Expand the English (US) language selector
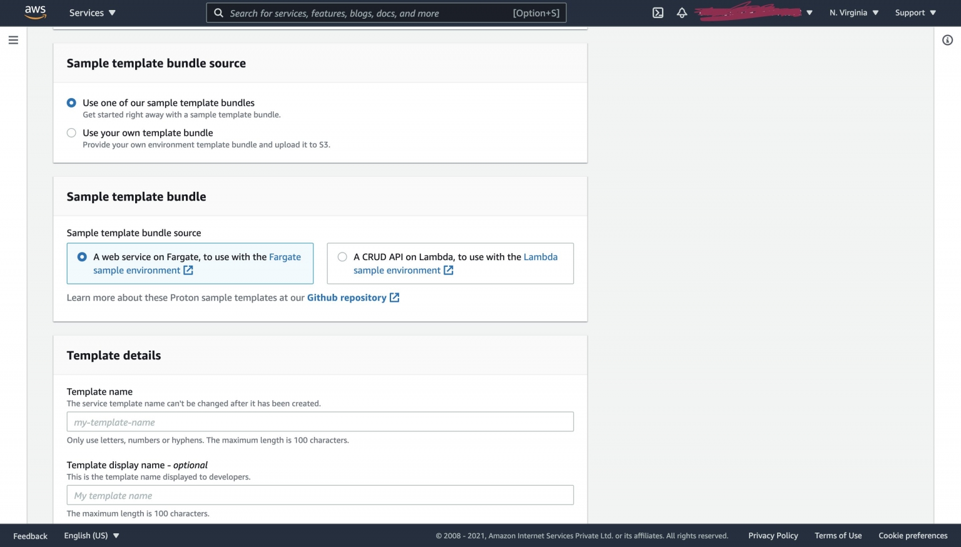The width and height of the screenshot is (961, 547). (91, 535)
